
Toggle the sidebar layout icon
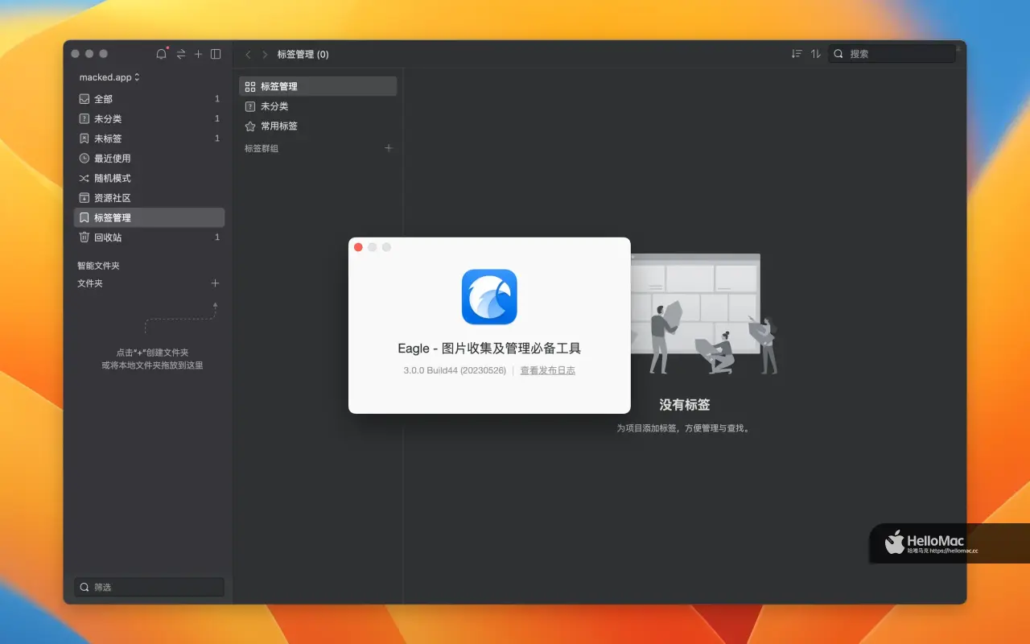[x=216, y=54]
